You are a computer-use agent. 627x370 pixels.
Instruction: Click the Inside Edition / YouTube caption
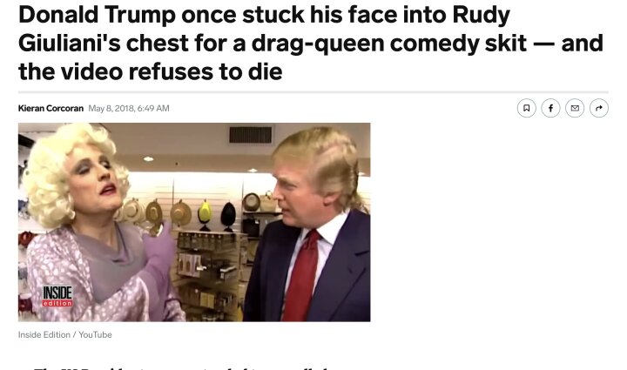64,335
